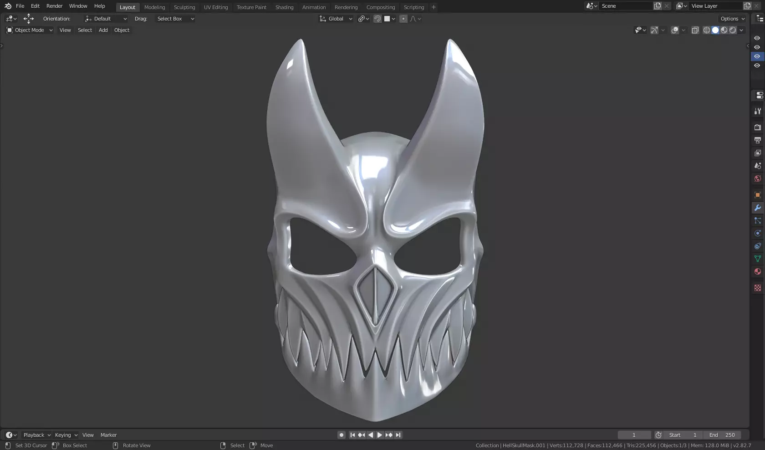Click the active Move tool icon
765x450 pixels.
pos(29,19)
